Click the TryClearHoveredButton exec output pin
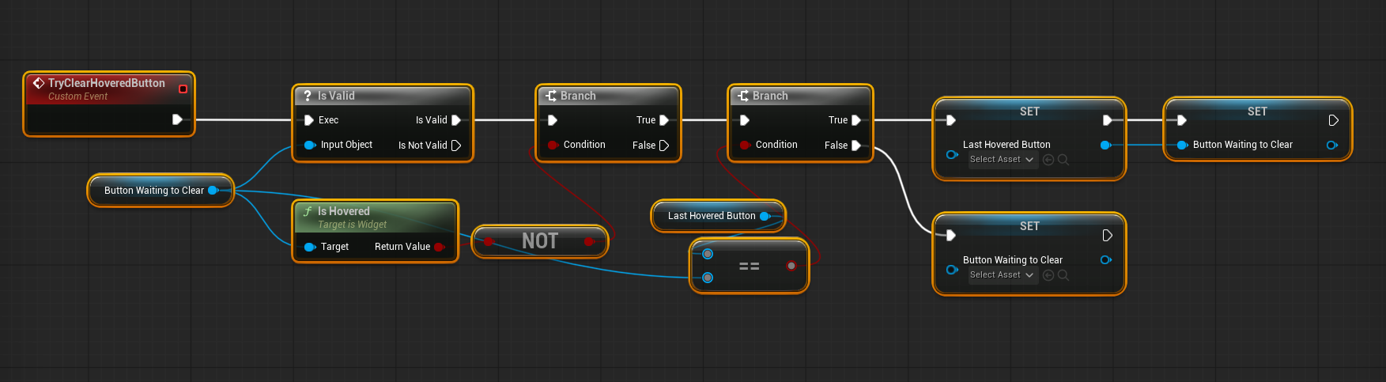The image size is (1386, 382). point(177,119)
